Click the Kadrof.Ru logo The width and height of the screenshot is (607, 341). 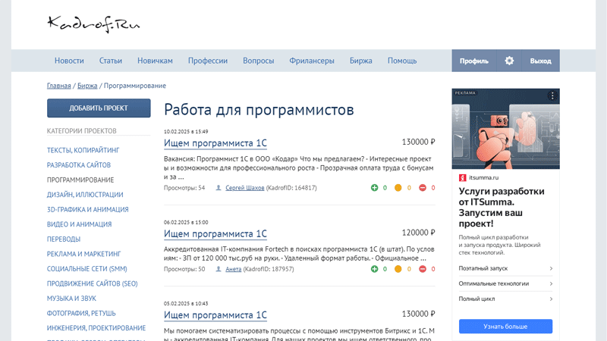(93, 24)
